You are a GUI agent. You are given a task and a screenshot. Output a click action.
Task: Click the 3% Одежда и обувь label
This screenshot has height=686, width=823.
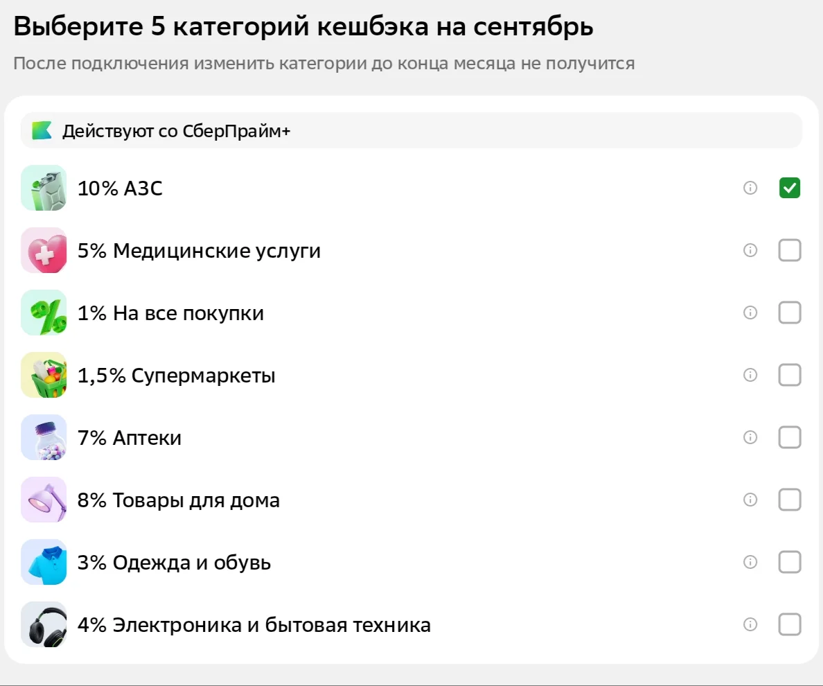point(175,563)
